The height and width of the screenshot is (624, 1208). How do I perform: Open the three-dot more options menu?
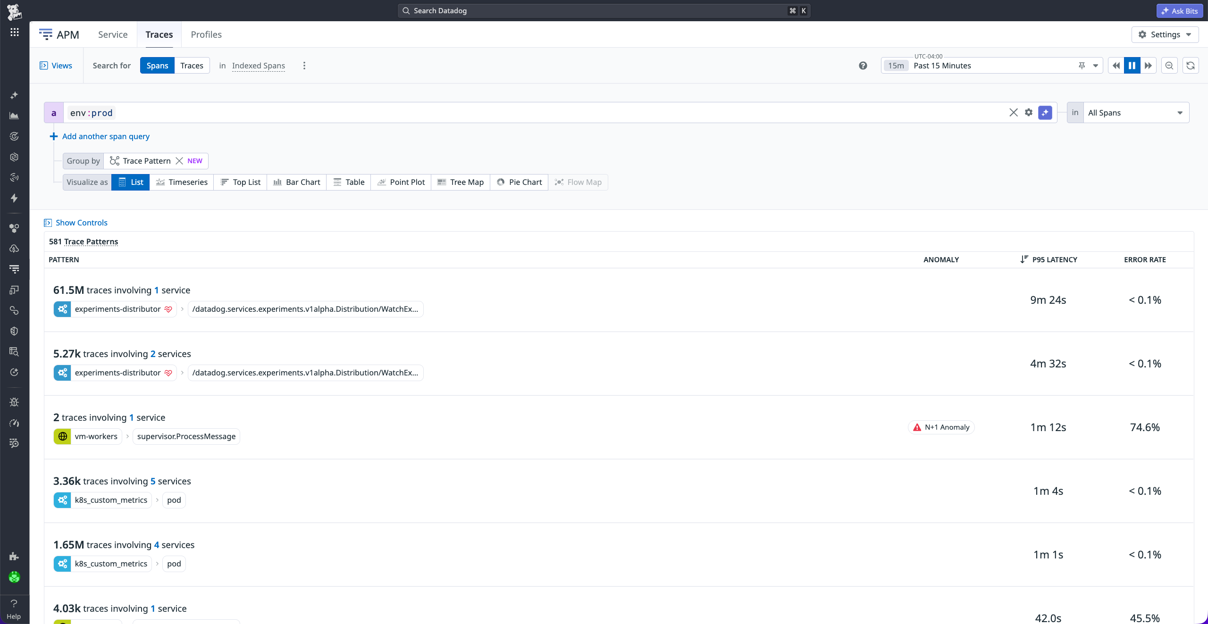(304, 66)
